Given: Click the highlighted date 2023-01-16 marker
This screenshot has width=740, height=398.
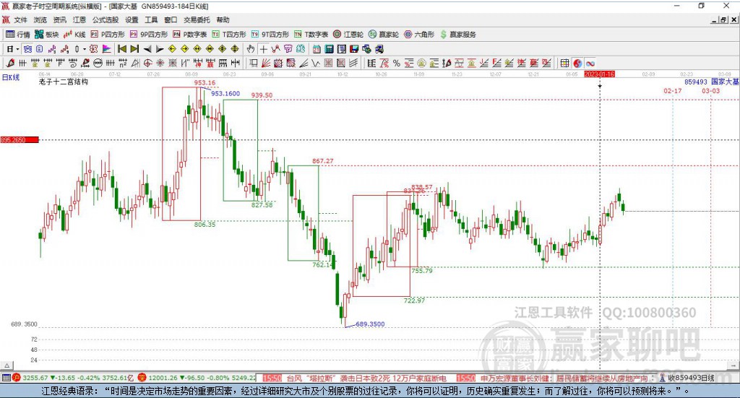Looking at the screenshot, I should pyautogui.click(x=599, y=74).
